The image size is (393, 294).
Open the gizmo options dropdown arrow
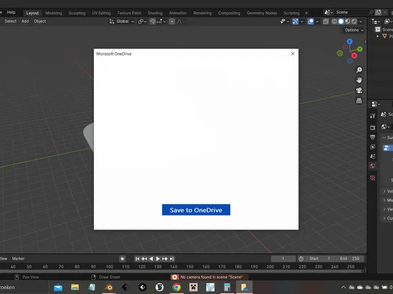point(302,21)
